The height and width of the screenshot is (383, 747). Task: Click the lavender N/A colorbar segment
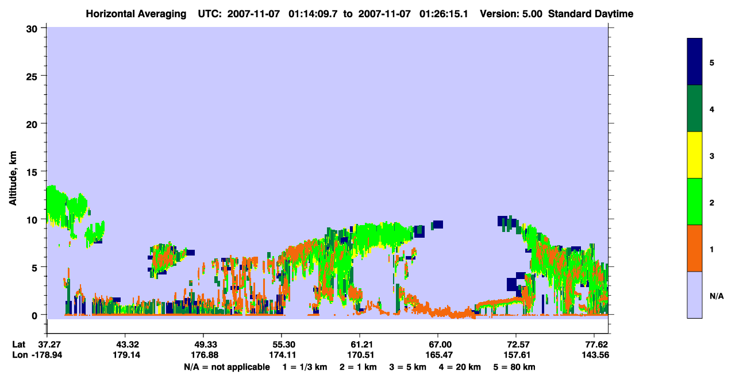(x=695, y=295)
